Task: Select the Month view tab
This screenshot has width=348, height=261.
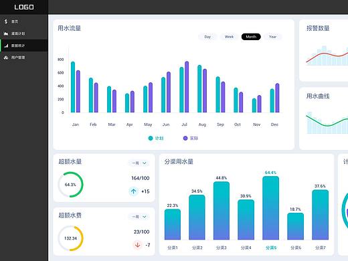Action: (251, 37)
